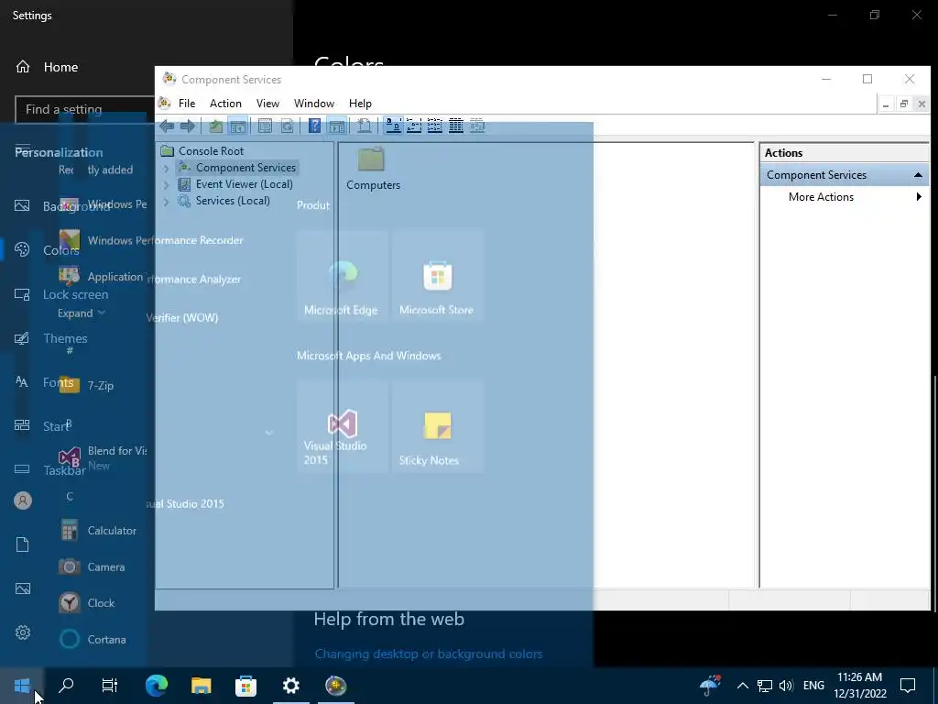Image resolution: width=938 pixels, height=704 pixels.
Task: Click the Start button on the taskbar
Action: click(x=22, y=686)
